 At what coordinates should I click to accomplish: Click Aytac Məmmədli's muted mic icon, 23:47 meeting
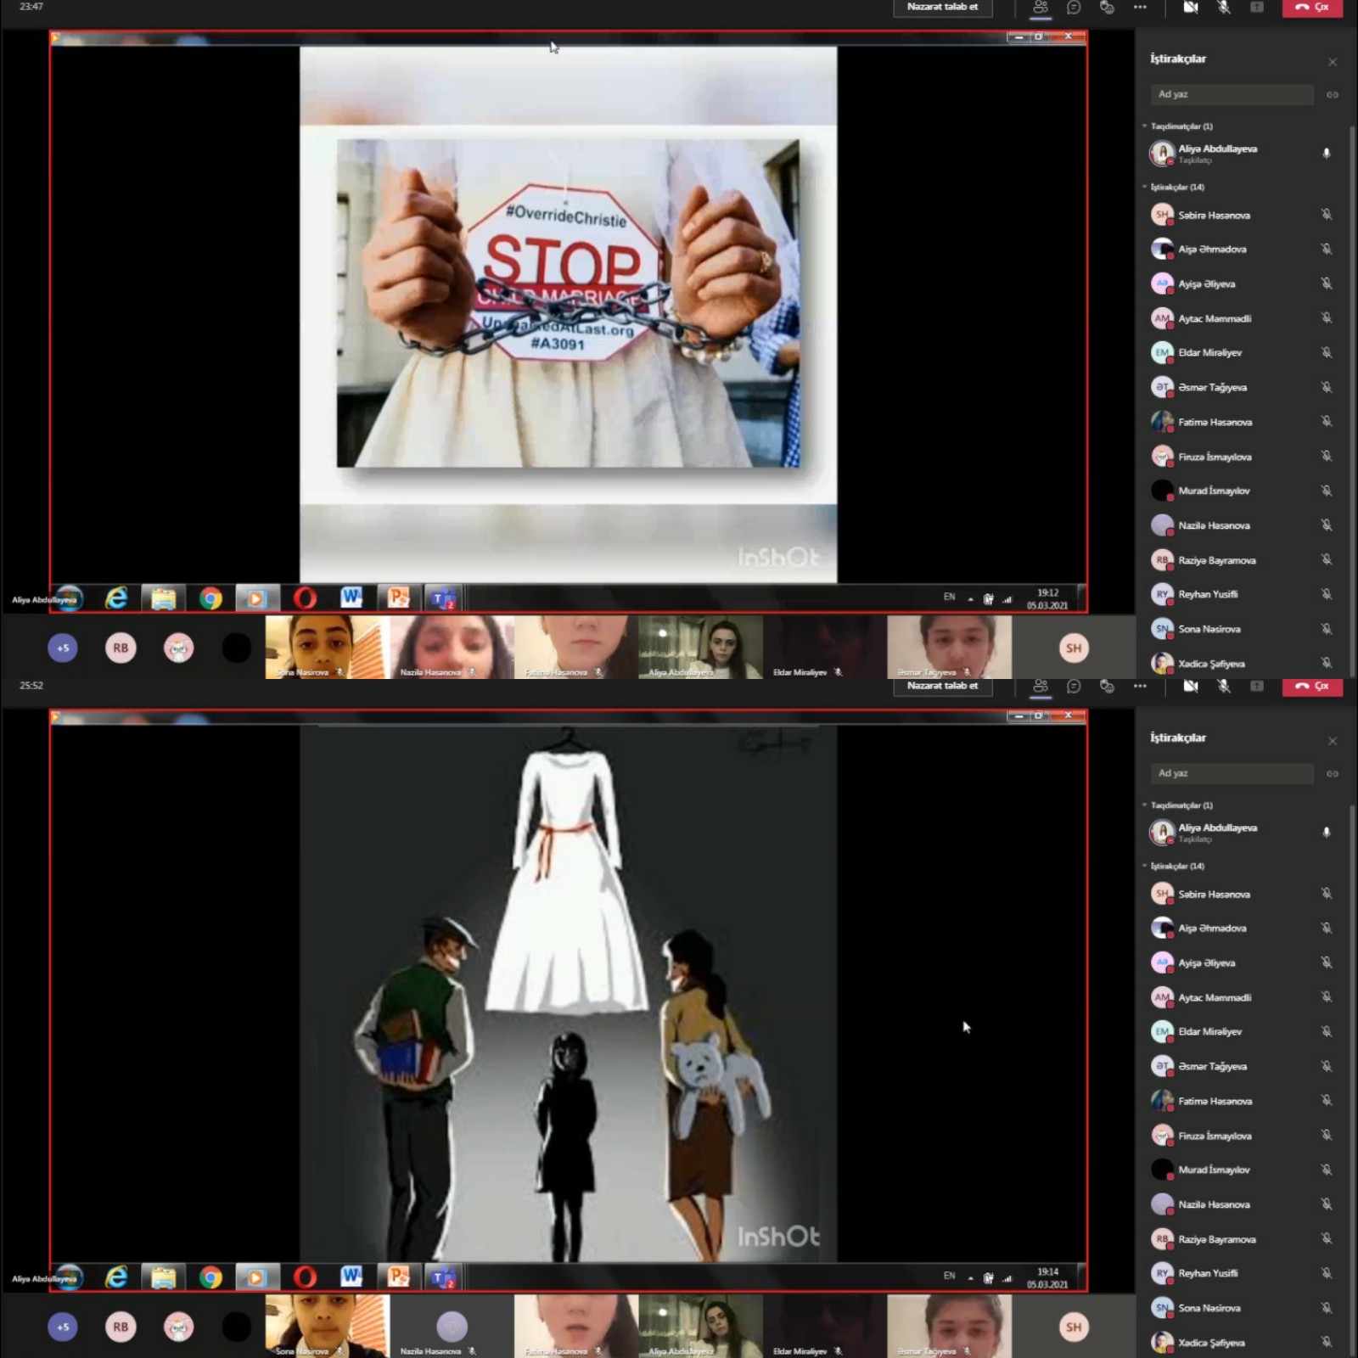(1327, 318)
